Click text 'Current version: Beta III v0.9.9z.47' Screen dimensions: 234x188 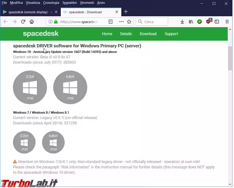(x=42, y=57)
